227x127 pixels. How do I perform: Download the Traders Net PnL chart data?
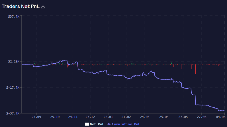tap(43, 7)
